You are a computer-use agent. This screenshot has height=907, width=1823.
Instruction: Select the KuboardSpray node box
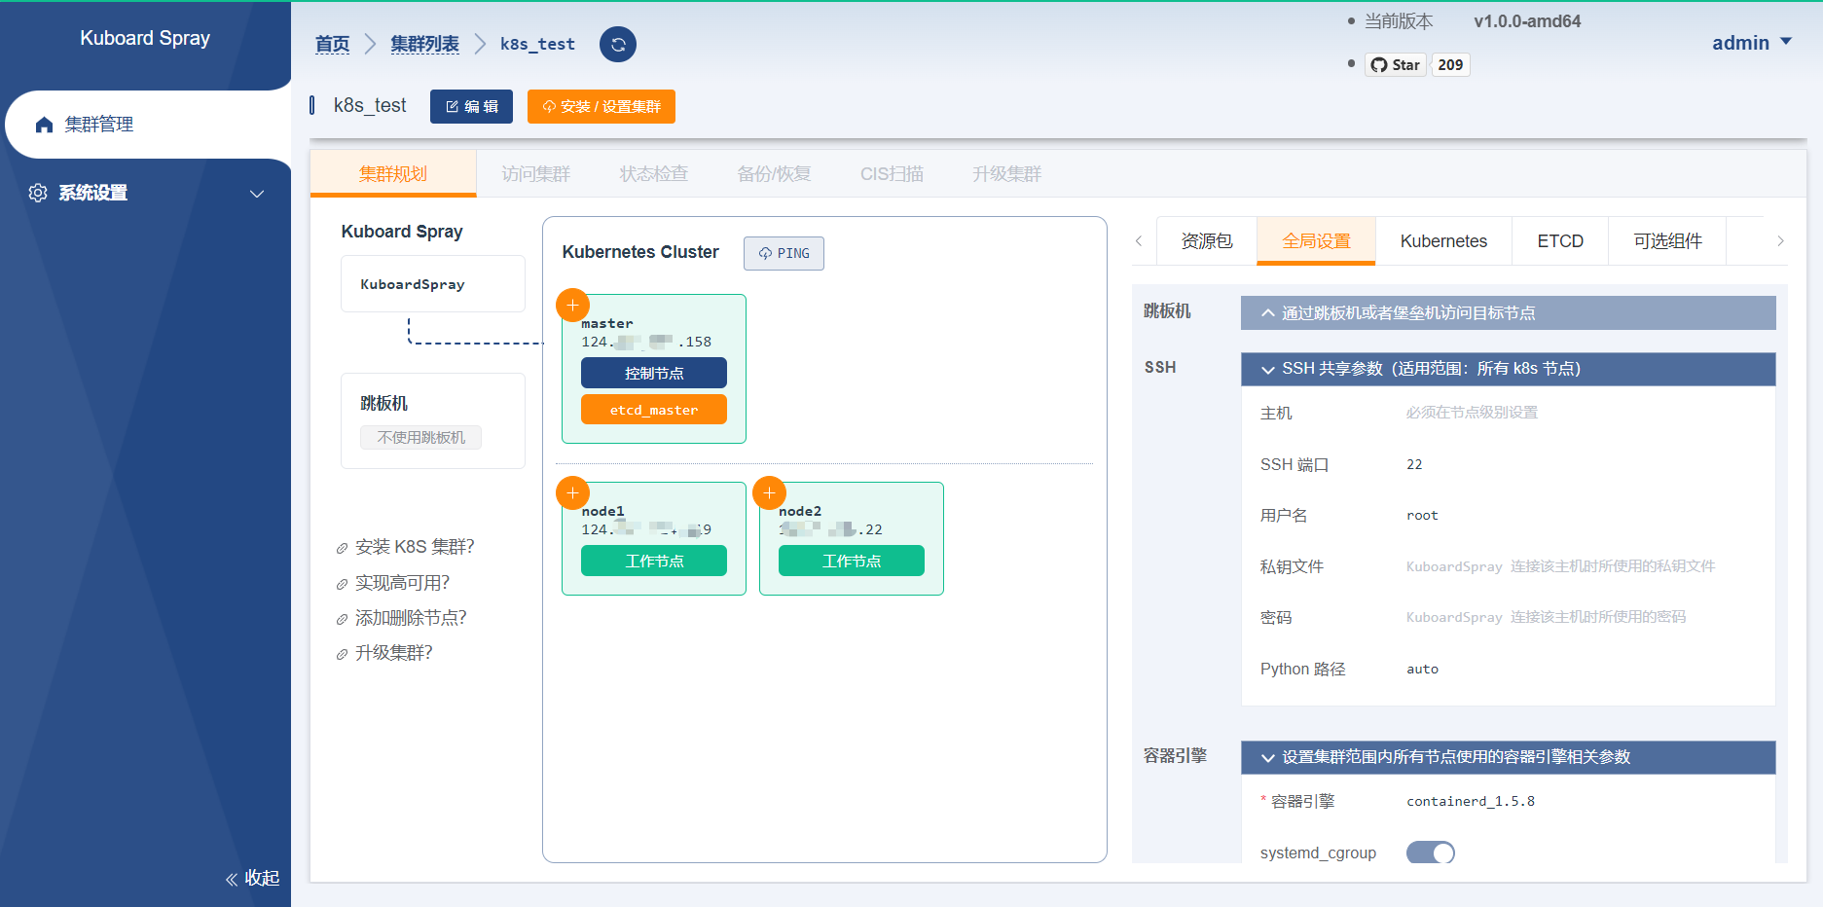point(433,284)
